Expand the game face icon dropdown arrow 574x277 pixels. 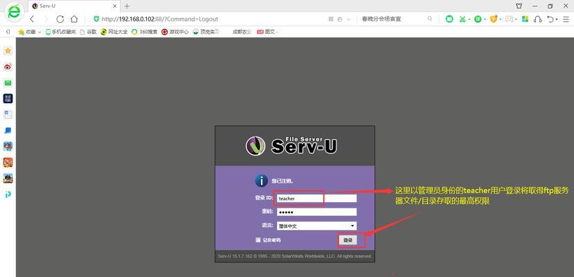[516, 19]
